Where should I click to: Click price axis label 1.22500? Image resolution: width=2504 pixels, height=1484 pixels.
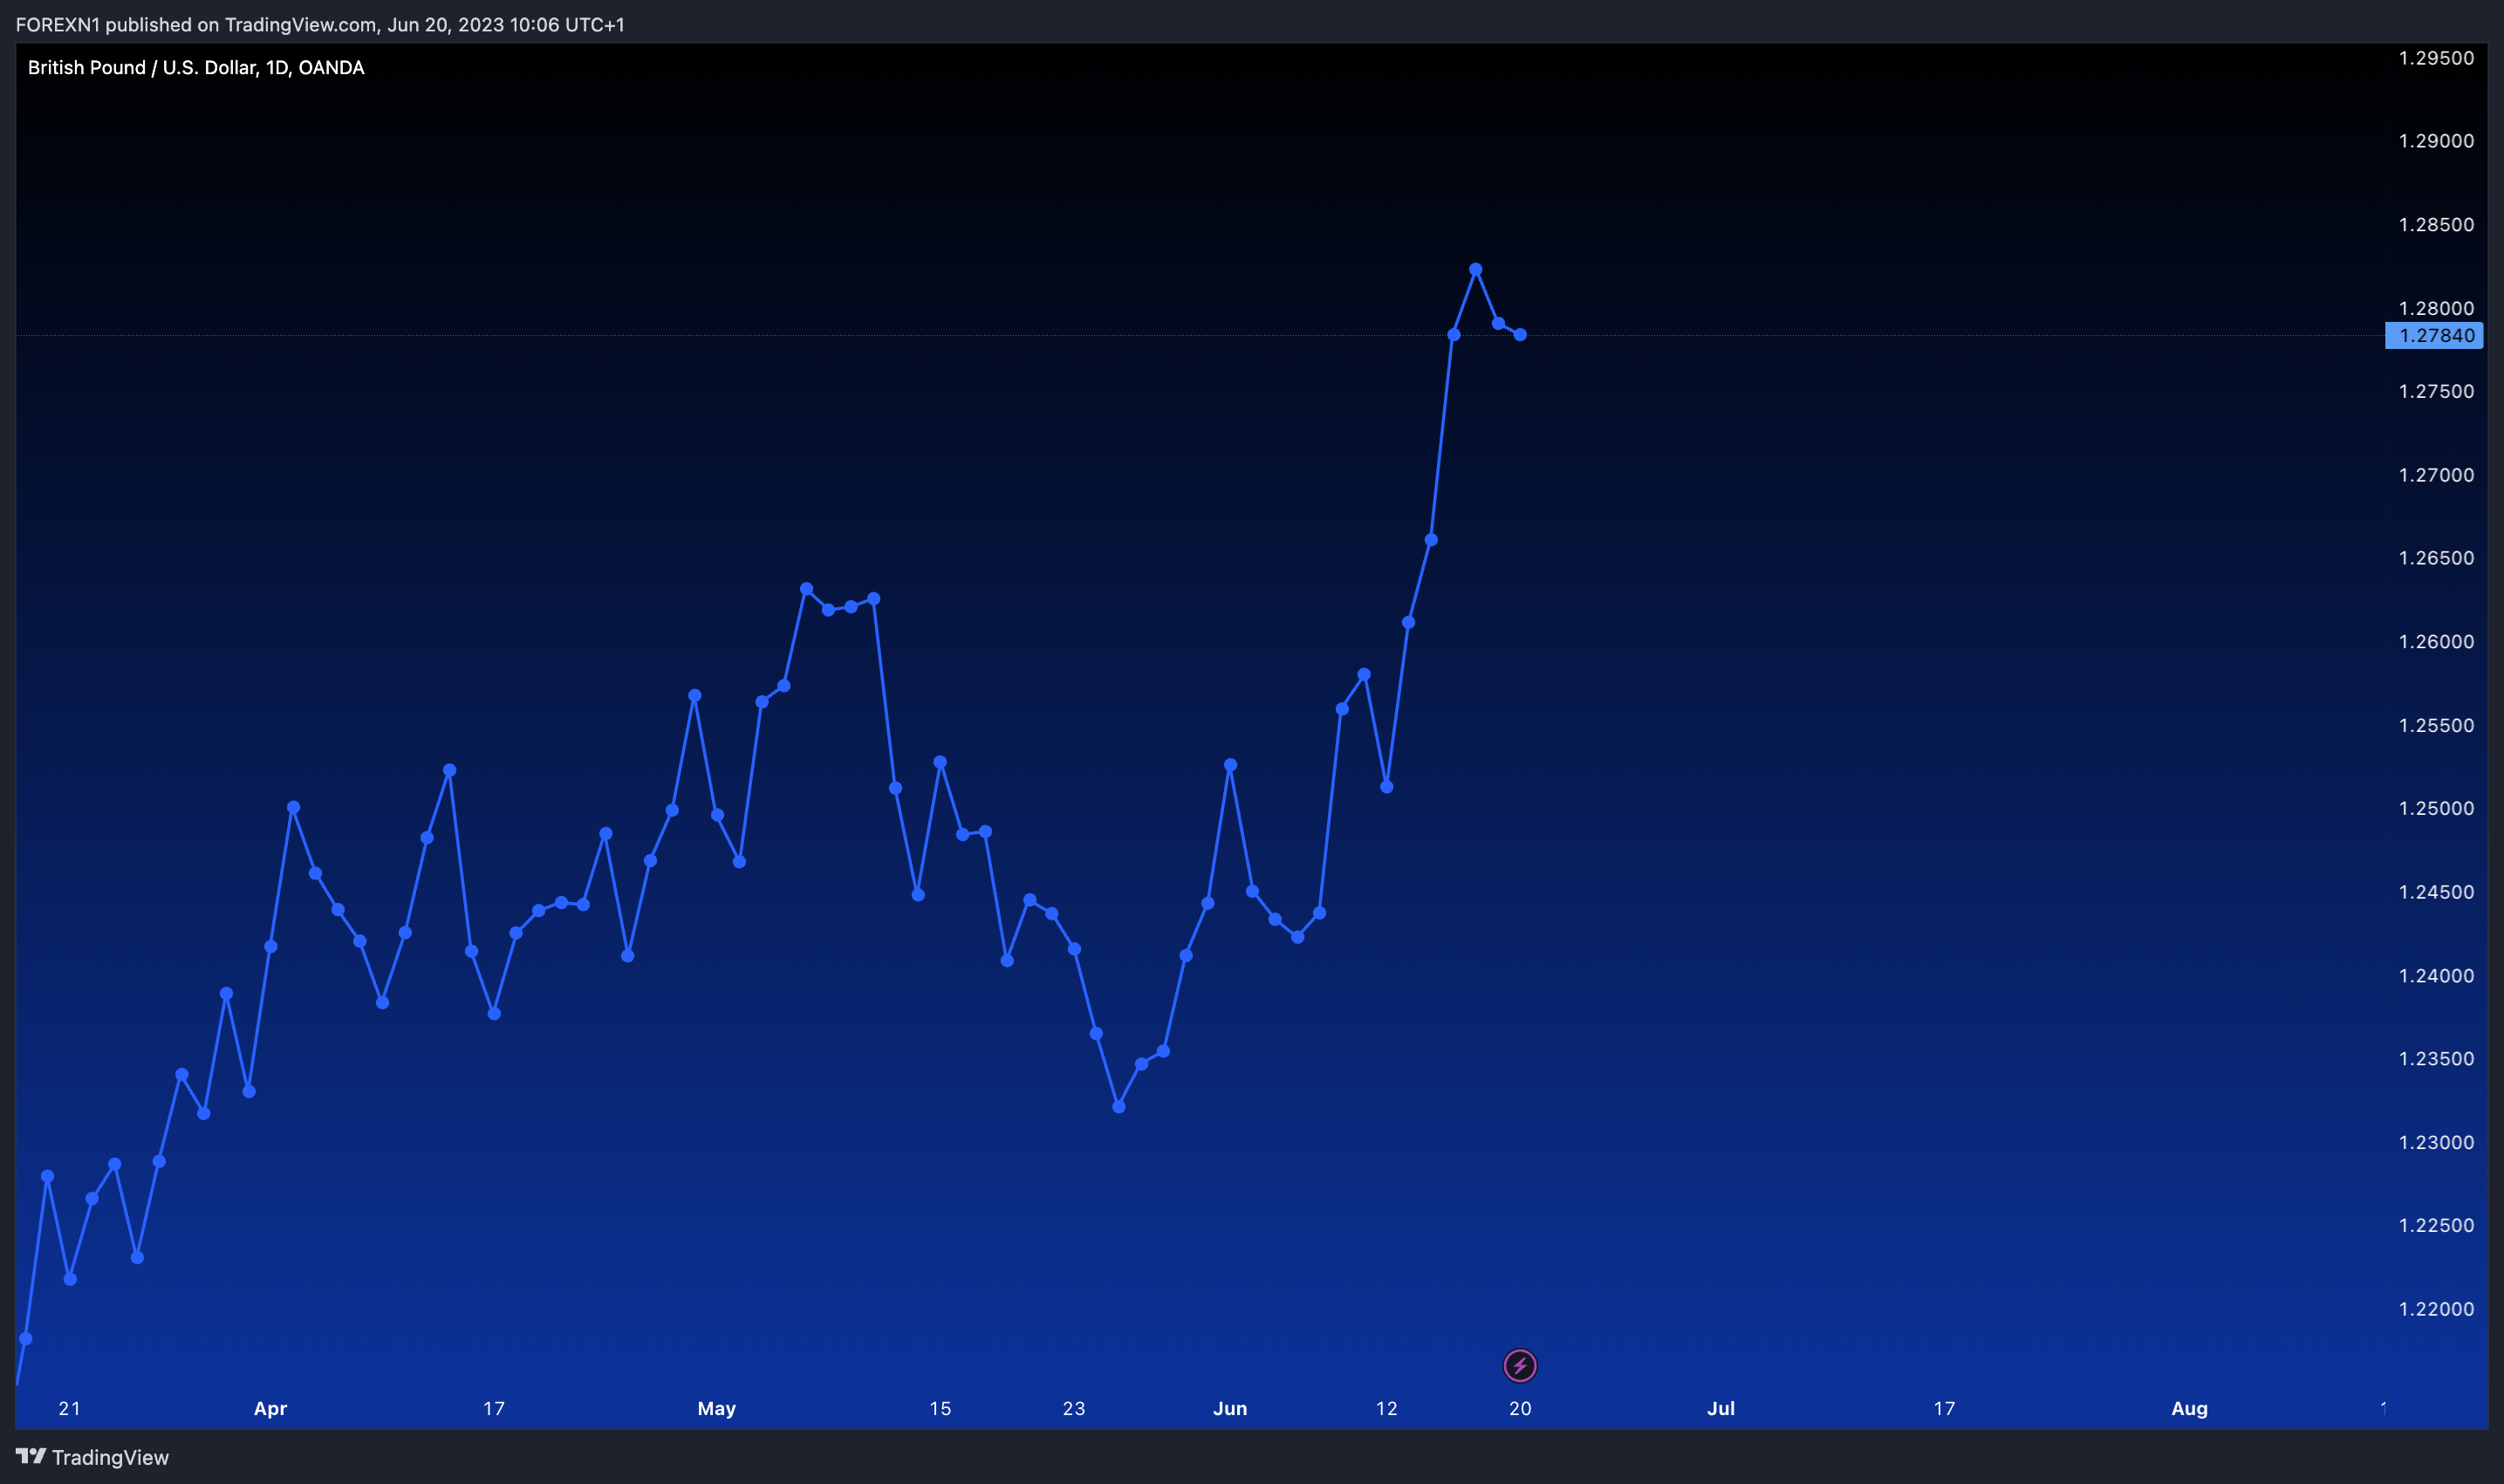point(2436,1225)
